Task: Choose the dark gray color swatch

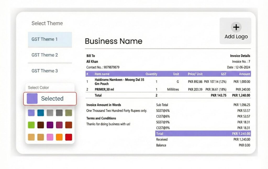Action: tap(59, 113)
